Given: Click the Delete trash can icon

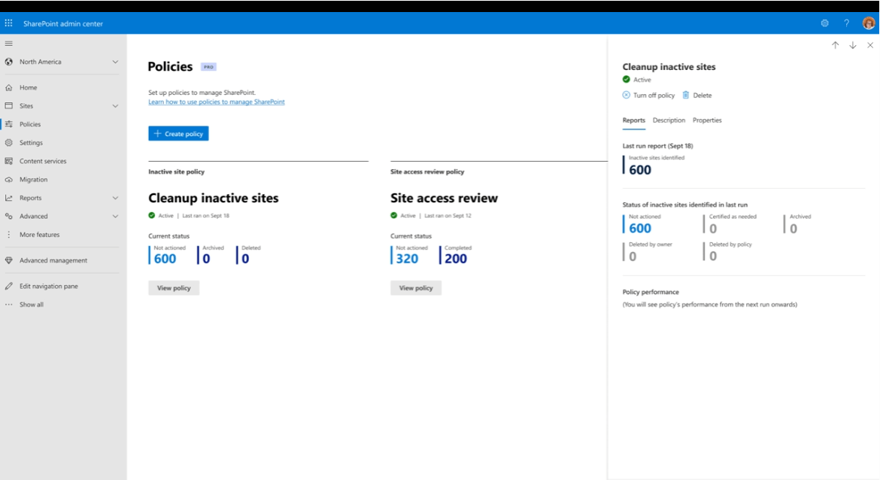Looking at the screenshot, I should (685, 95).
